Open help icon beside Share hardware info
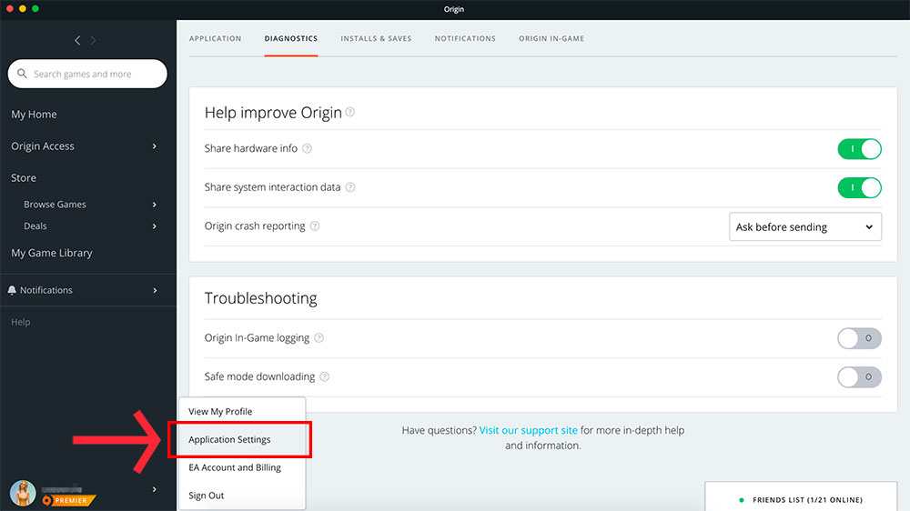The height and width of the screenshot is (511, 910). pyautogui.click(x=307, y=148)
